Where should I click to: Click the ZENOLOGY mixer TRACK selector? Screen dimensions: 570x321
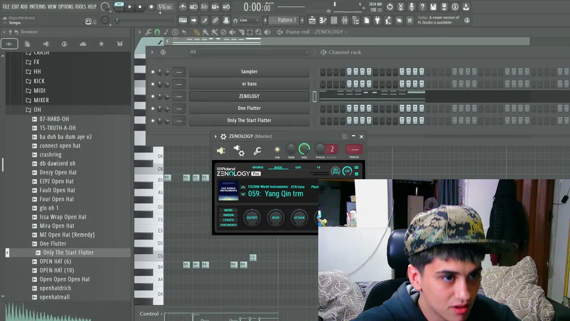click(x=354, y=149)
